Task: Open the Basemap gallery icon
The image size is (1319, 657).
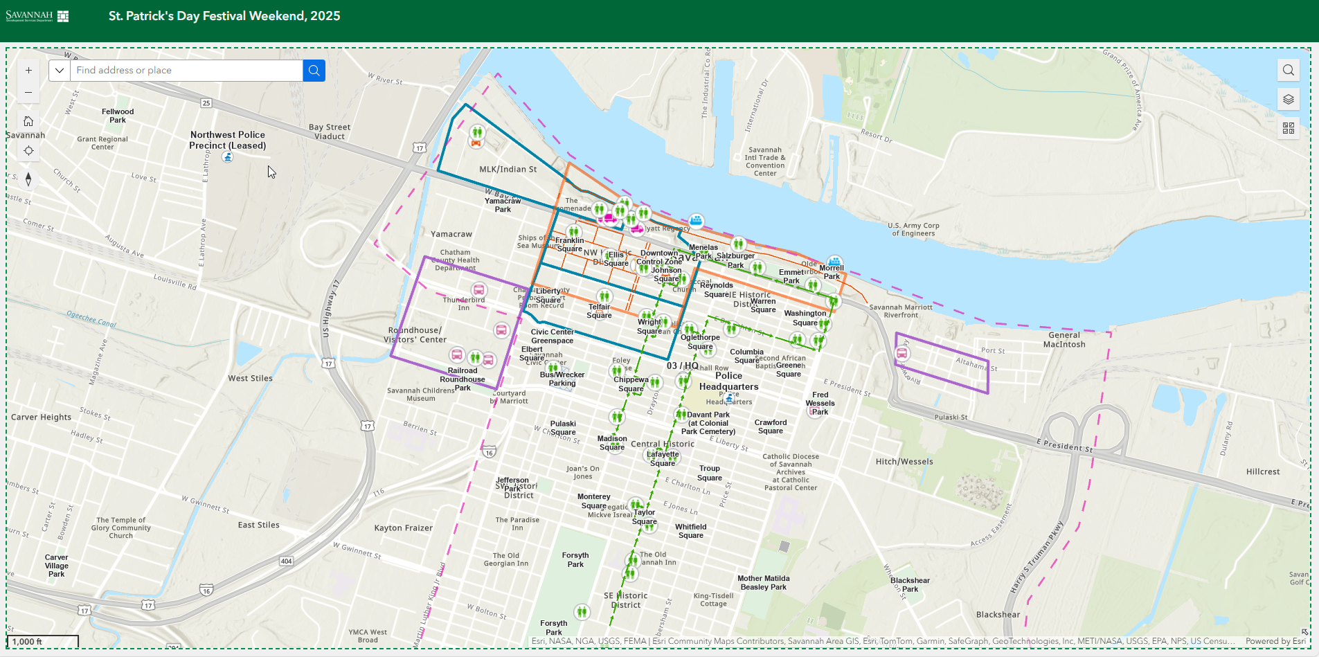Action: tap(1289, 128)
